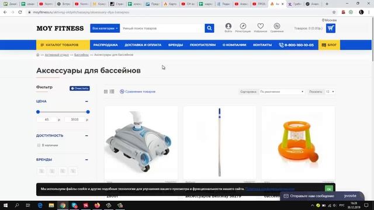Open Windows taskbar search
Screen dimensions: 374x210
click(x=17, y=205)
